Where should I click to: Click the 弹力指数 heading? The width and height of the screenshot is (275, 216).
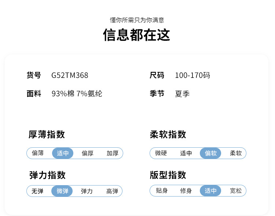click(47, 175)
